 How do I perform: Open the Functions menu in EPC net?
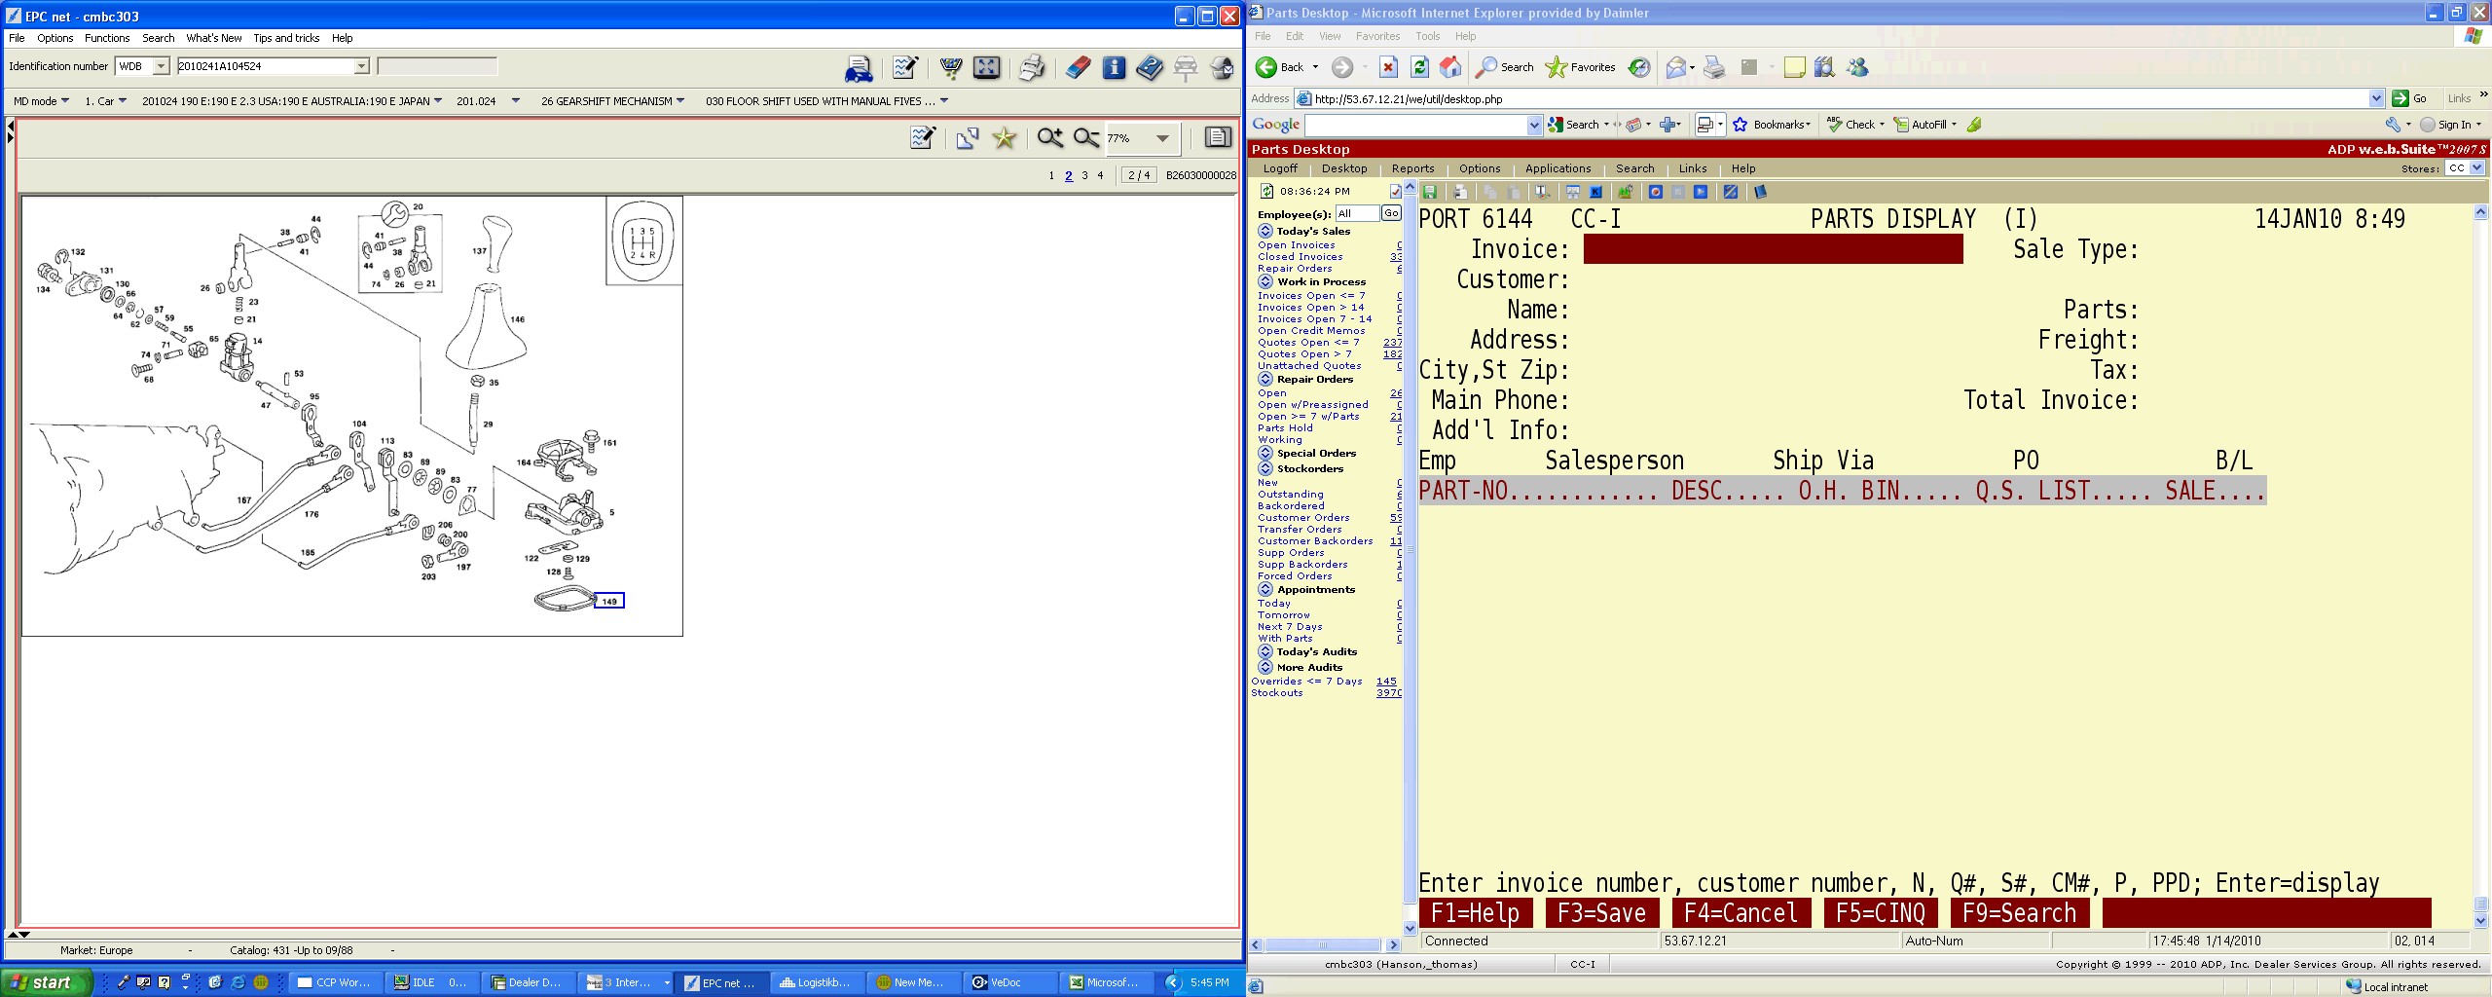point(107,38)
